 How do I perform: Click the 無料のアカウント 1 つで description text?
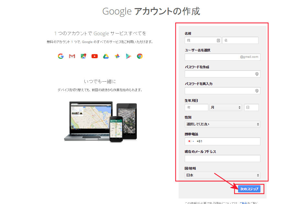point(100,42)
